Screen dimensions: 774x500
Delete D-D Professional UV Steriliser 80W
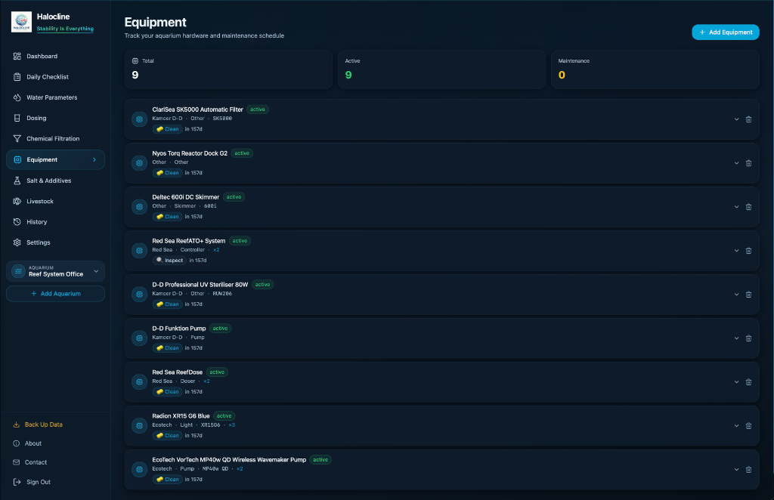(x=748, y=295)
